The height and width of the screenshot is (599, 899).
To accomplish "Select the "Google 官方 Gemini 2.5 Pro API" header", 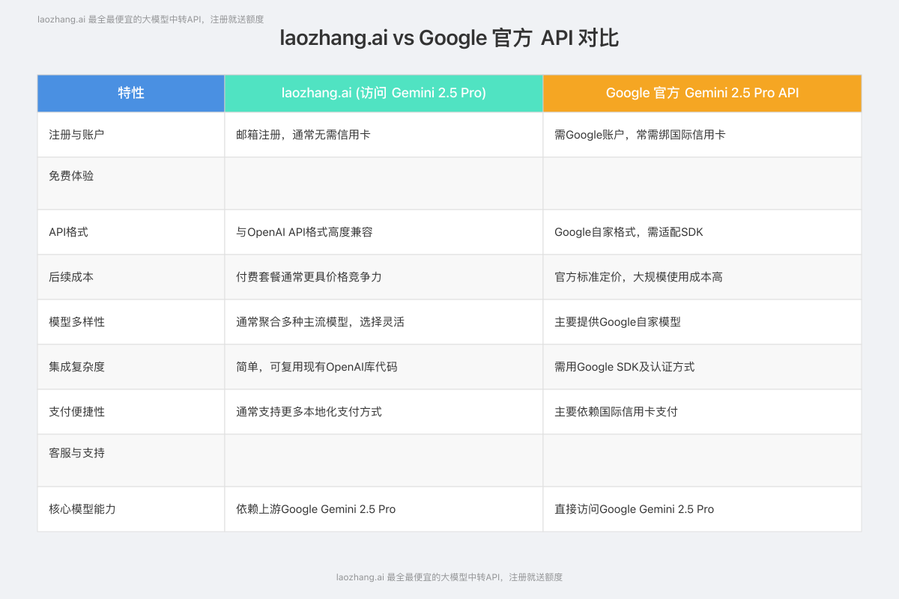I will point(702,93).
